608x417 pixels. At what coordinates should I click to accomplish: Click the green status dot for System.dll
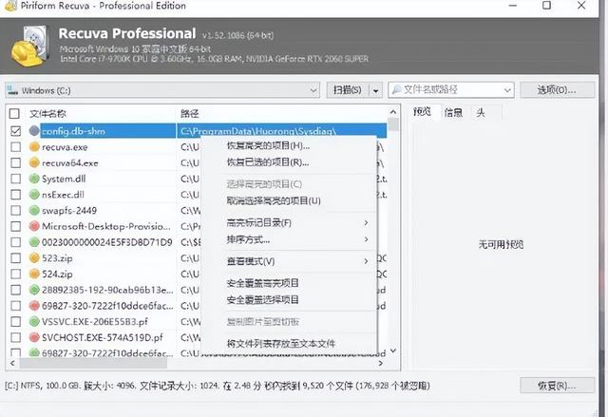tap(34, 179)
